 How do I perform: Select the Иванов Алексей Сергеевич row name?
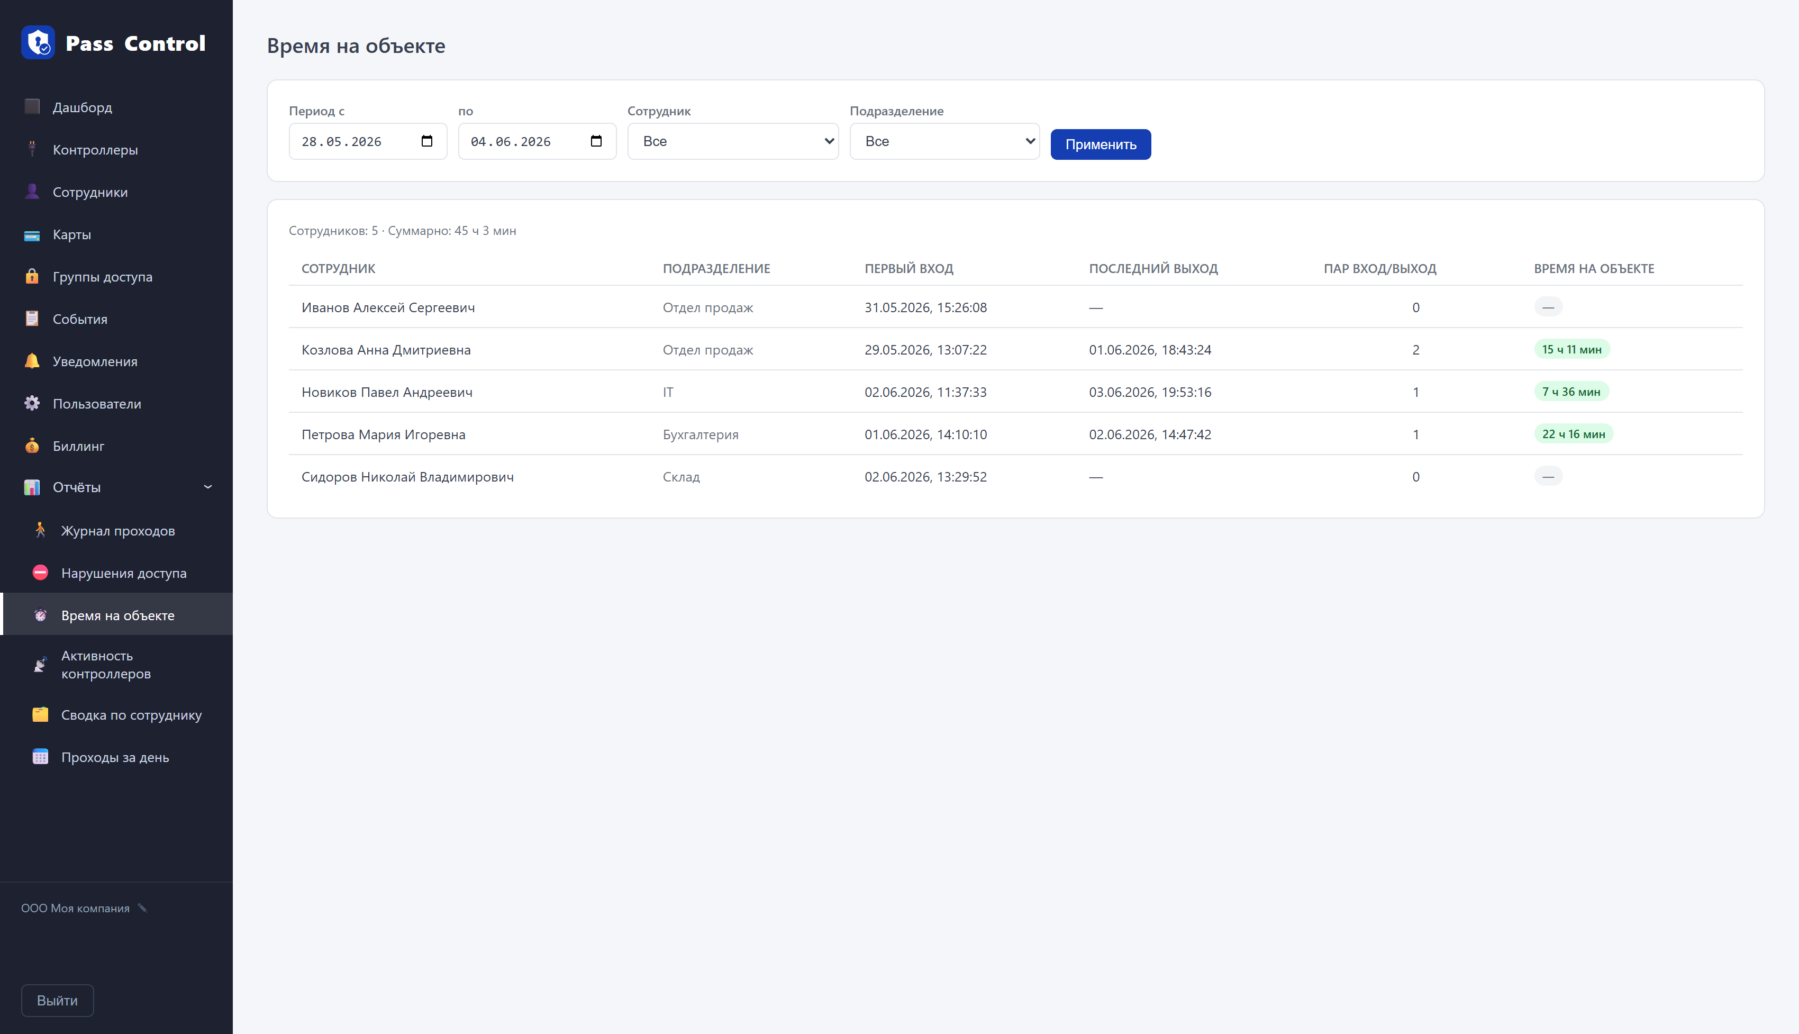[x=388, y=307]
